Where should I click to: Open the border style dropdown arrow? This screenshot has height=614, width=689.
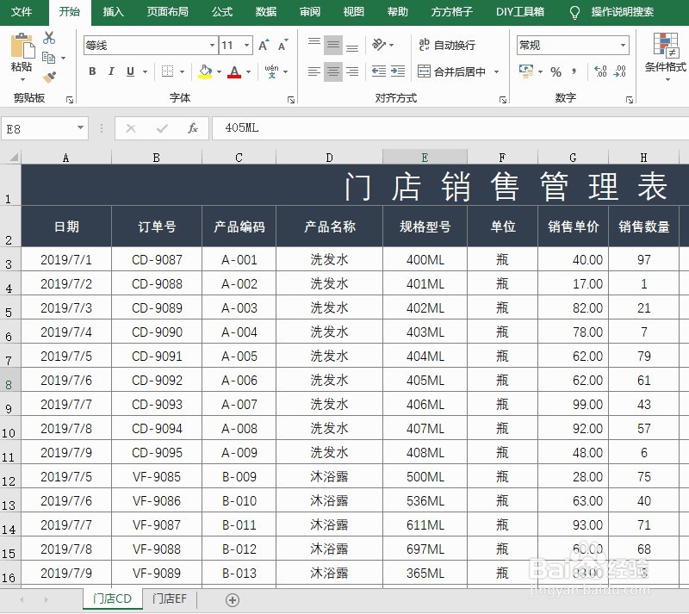(183, 71)
